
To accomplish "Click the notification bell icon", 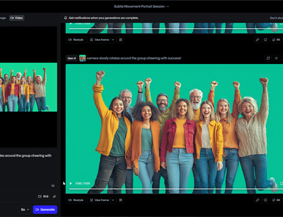I will [x=65, y=18].
